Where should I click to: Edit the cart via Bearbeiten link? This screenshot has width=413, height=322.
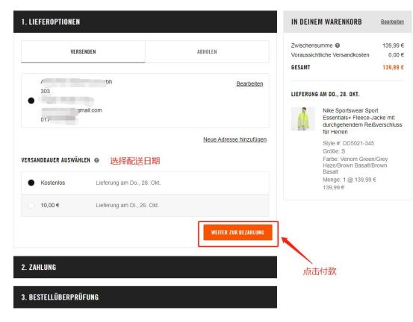392,22
